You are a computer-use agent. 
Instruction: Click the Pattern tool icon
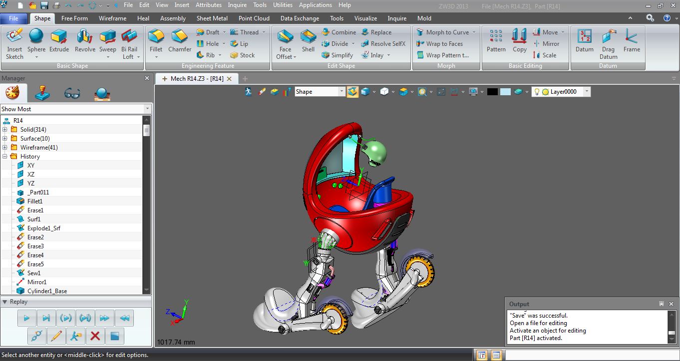pos(496,41)
